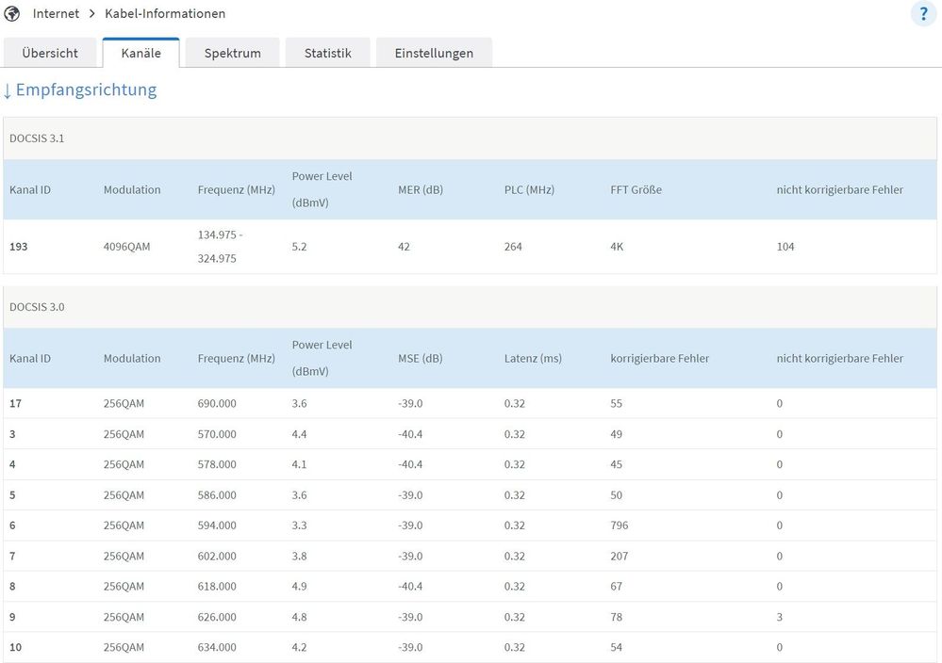This screenshot has height=663, width=942.
Task: Click the FFT Größe value 4K
Action: click(x=618, y=247)
